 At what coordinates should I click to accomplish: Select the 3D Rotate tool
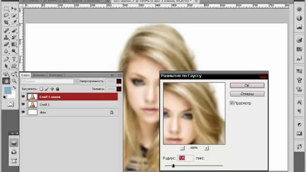click(x=6, y=74)
